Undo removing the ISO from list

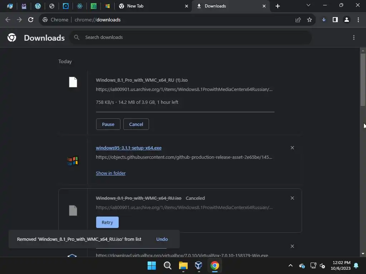(x=162, y=239)
